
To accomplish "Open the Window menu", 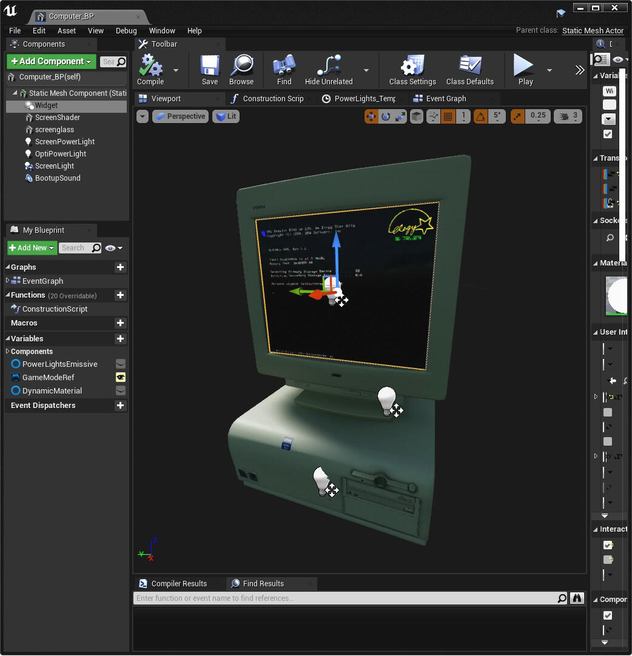I will coord(162,30).
